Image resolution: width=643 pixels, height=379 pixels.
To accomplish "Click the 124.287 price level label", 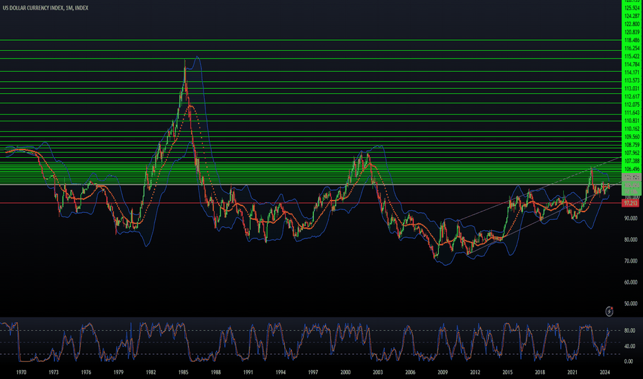I will (x=632, y=16).
